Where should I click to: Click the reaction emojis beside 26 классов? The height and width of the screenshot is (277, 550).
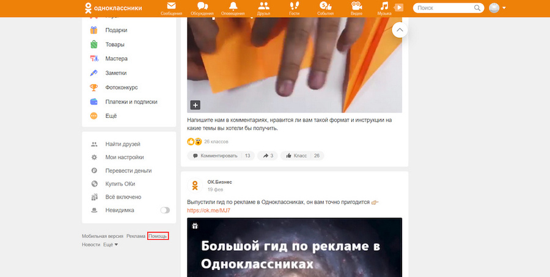pyautogui.click(x=194, y=142)
